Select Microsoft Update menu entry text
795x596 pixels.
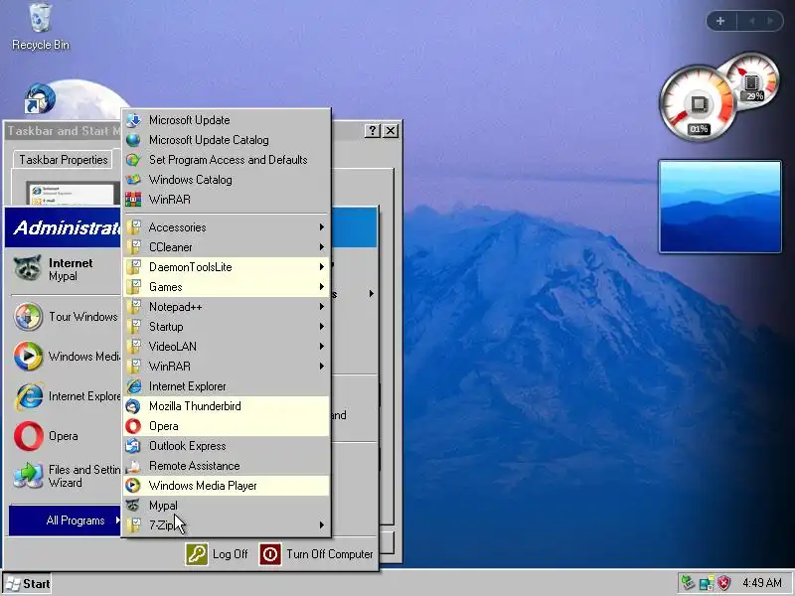pyautogui.click(x=189, y=120)
